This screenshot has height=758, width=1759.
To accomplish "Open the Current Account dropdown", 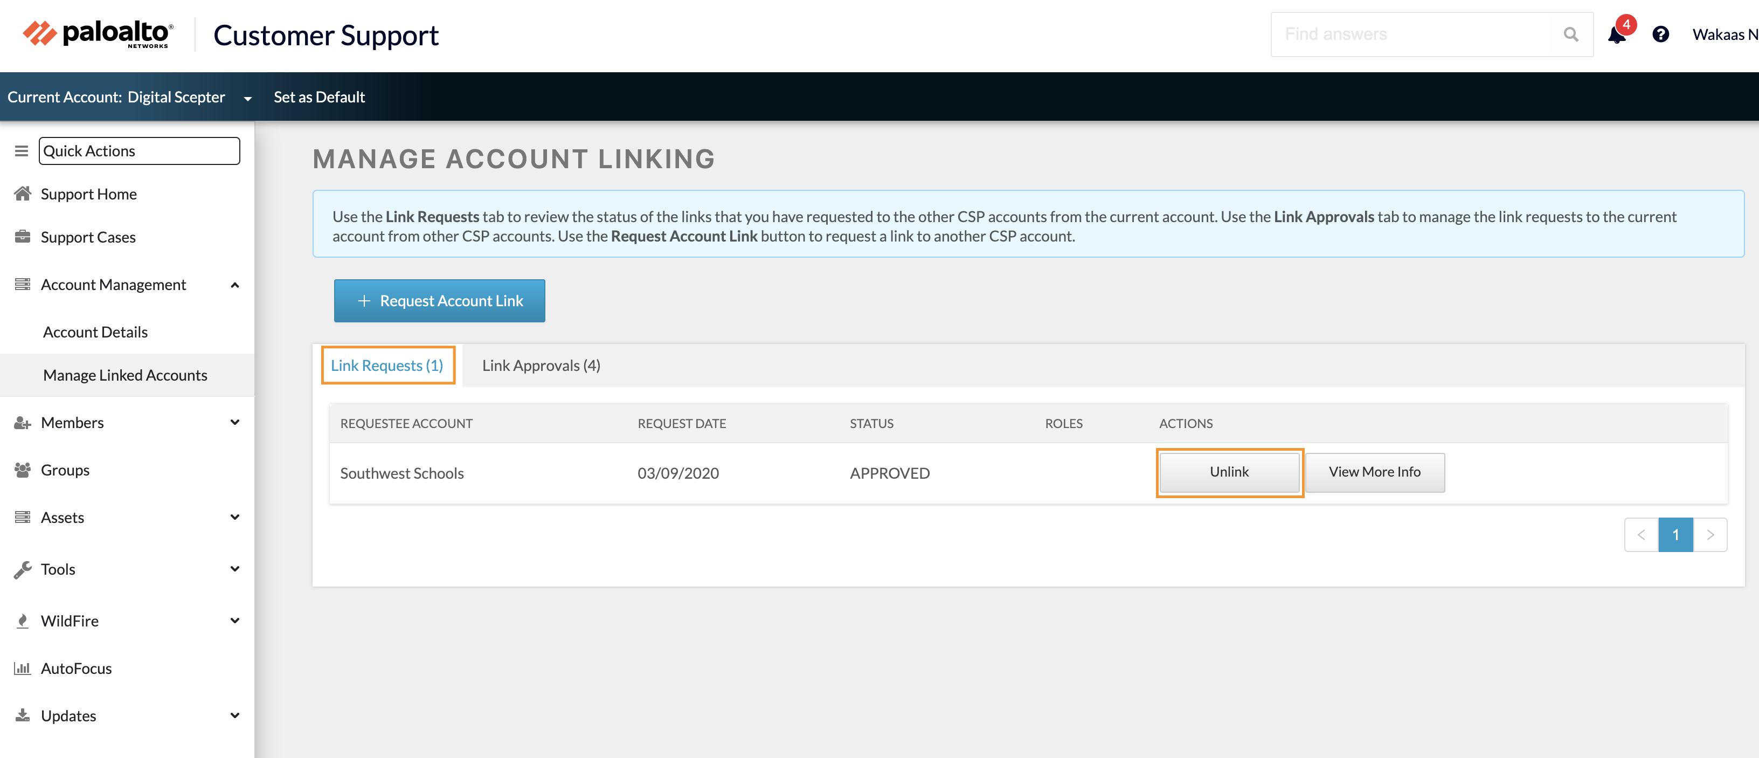I will point(247,98).
